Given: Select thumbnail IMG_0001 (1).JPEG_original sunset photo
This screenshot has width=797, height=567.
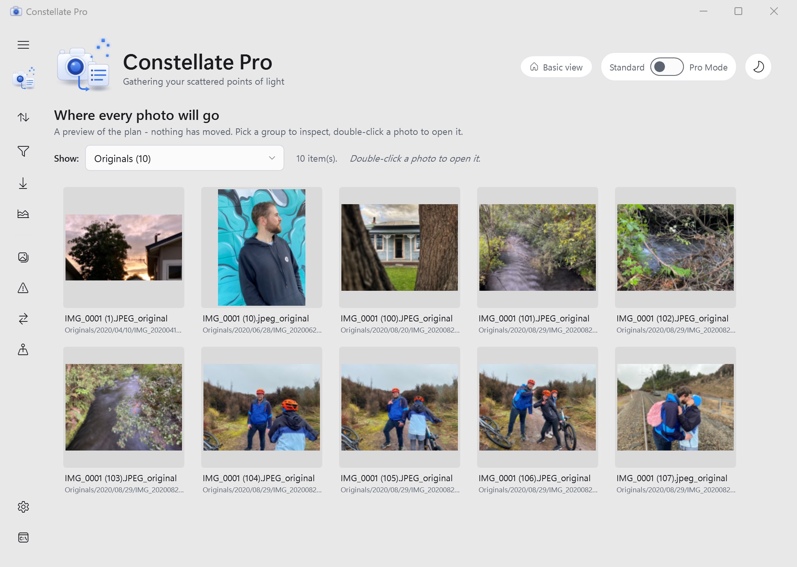Looking at the screenshot, I should (x=124, y=247).
